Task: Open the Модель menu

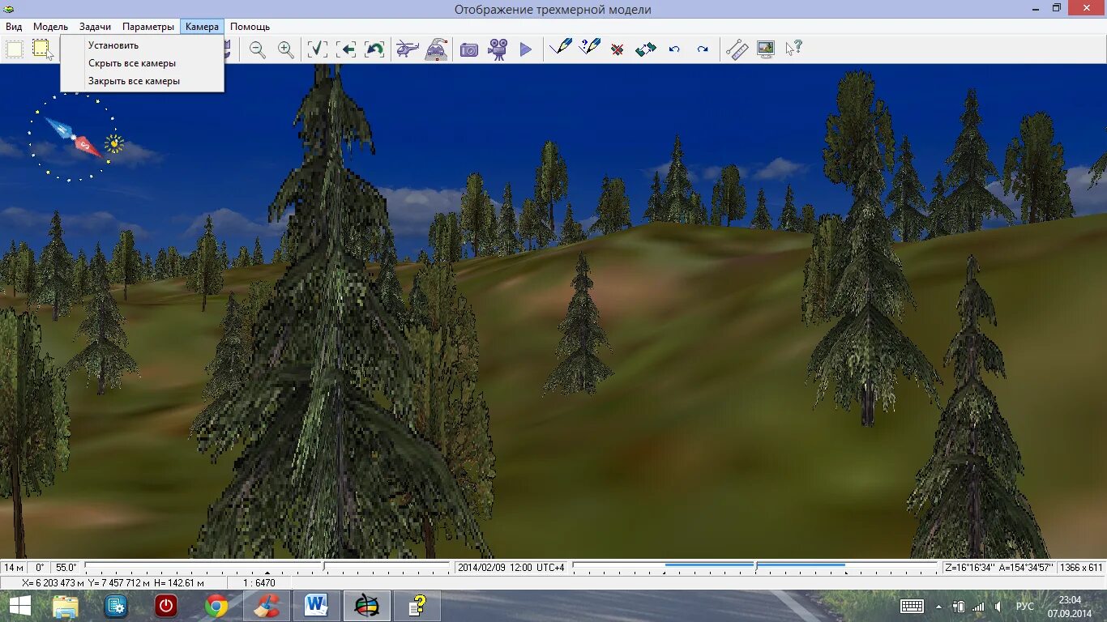Action: [50, 27]
